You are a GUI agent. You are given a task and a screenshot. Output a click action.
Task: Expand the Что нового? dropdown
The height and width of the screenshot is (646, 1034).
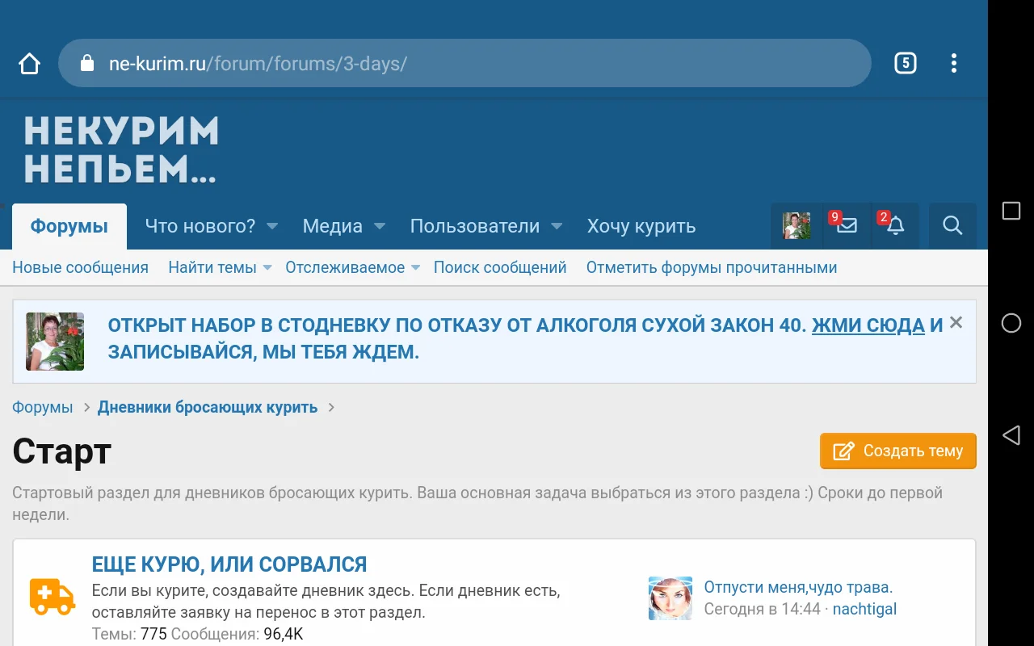(x=210, y=226)
